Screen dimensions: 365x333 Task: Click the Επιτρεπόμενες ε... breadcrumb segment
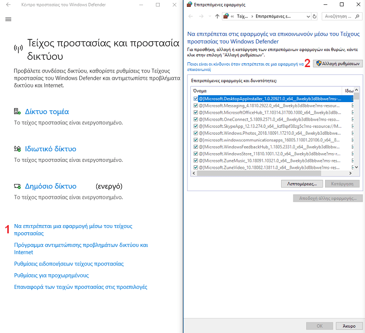coord(273,16)
